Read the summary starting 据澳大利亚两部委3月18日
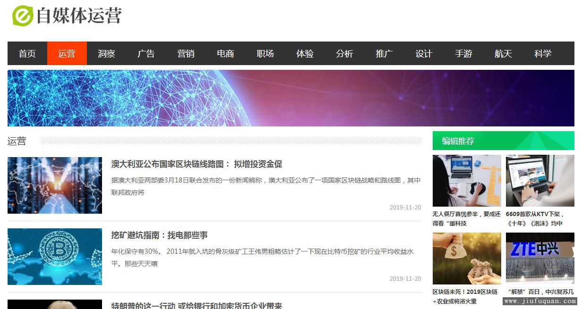The height and width of the screenshot is (309, 582). point(266,186)
